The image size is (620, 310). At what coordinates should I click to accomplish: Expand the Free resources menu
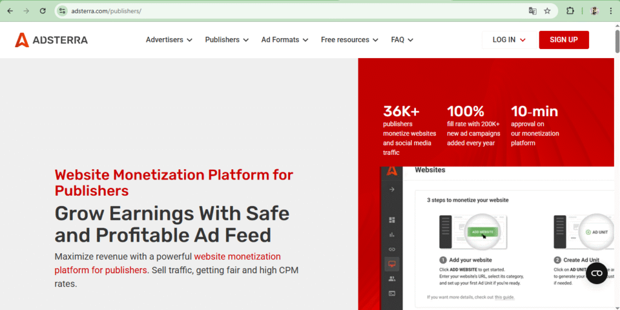(x=349, y=40)
